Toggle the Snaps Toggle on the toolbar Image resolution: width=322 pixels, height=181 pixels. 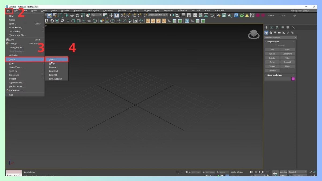(x=122, y=15)
